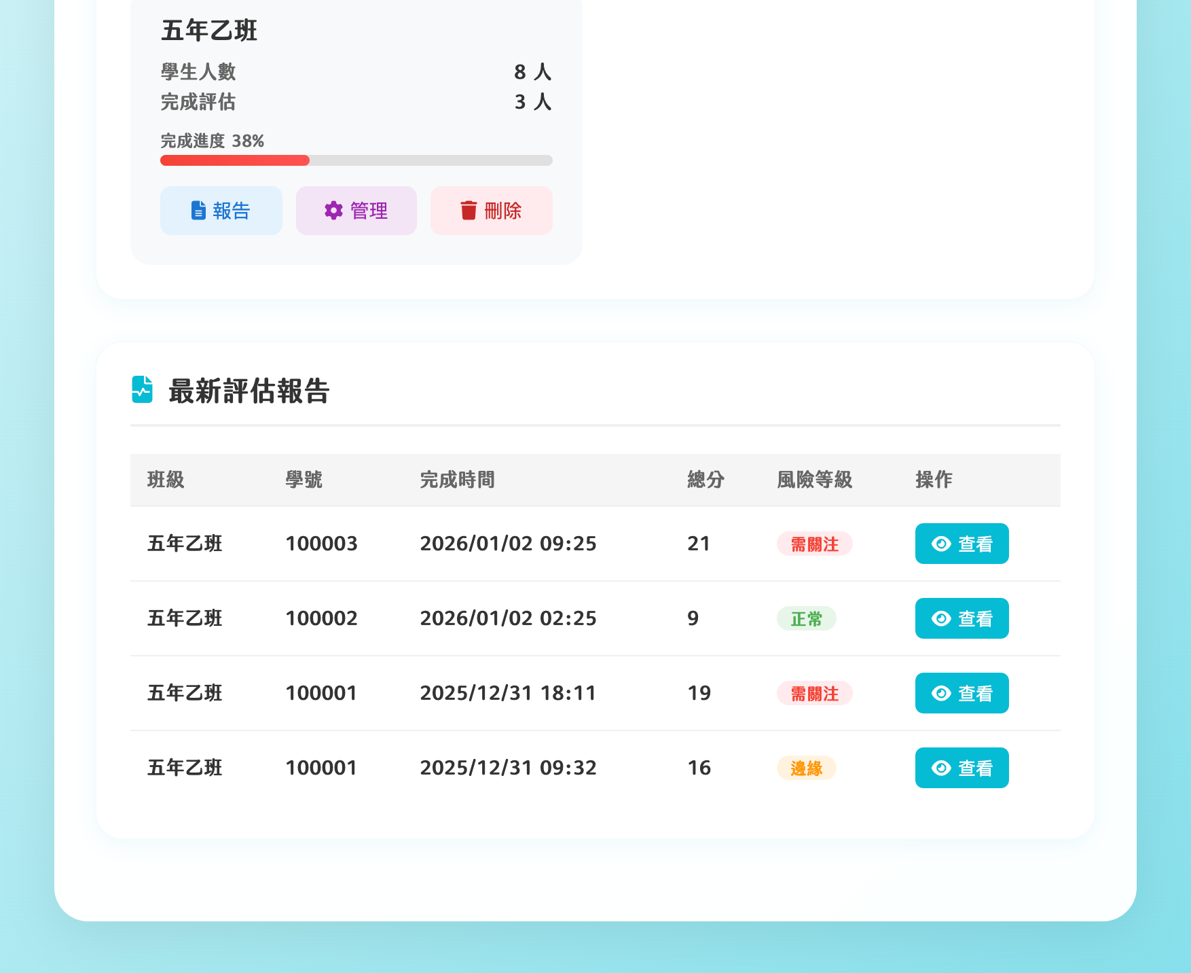
Task: Manage class 五年乙班 using 管理
Action: (x=356, y=211)
